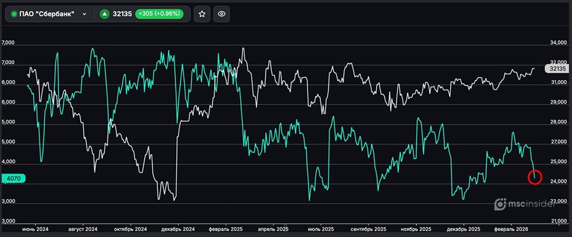Image resolution: width=572 pixels, height=237 pixels.
Task: Add chart to favorites with star icon
Action: tap(202, 14)
